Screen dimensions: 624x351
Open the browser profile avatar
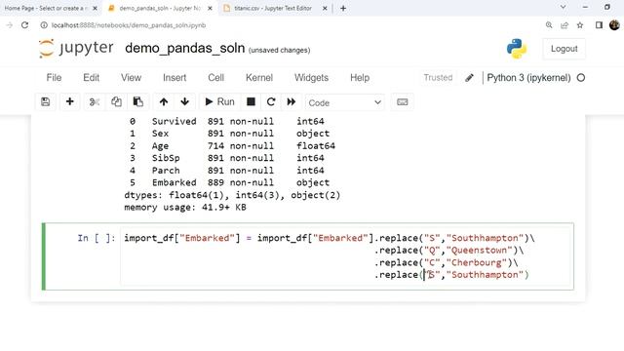click(614, 25)
